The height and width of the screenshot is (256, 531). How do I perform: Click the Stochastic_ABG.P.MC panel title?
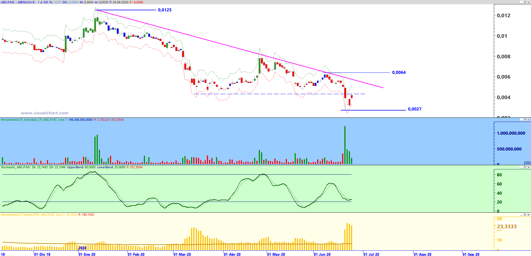click(16, 167)
